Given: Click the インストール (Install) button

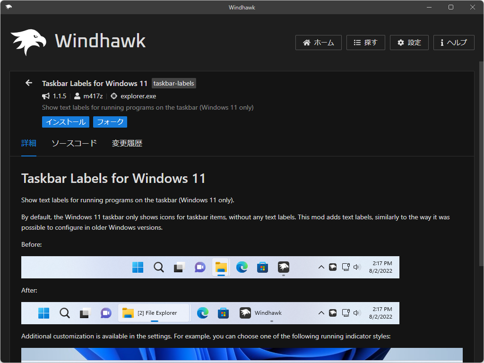Looking at the screenshot, I should click(x=66, y=122).
